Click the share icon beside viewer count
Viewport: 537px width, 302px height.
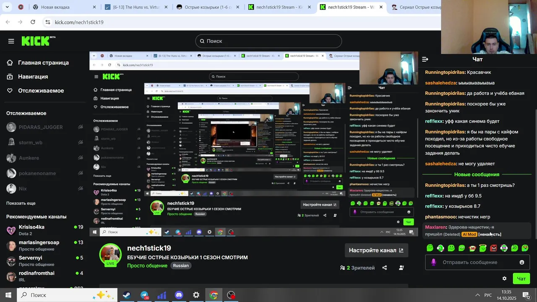385,268
